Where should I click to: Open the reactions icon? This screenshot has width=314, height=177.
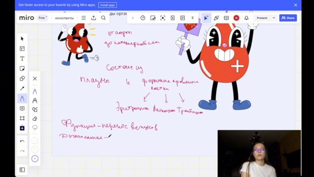pyautogui.click(x=216, y=18)
